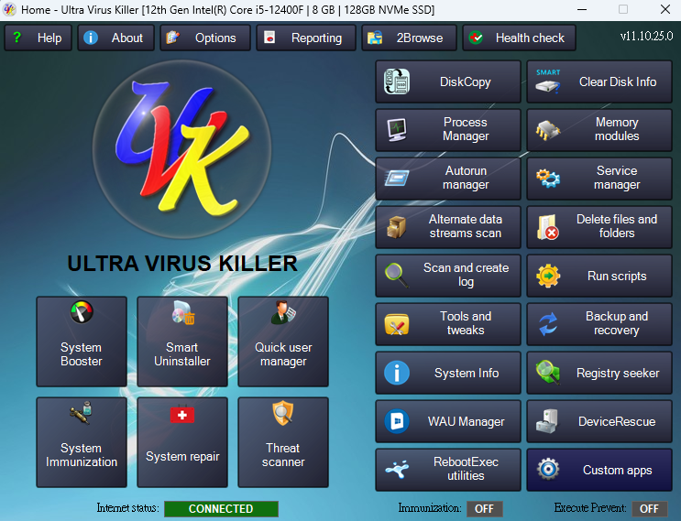Open Delete files and folders
The image size is (681, 521).
(599, 227)
